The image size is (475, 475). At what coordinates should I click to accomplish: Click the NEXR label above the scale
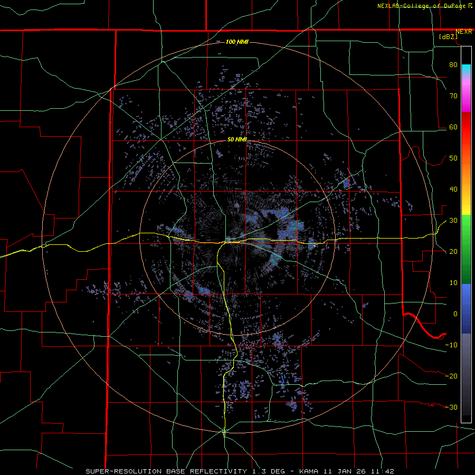(463, 32)
